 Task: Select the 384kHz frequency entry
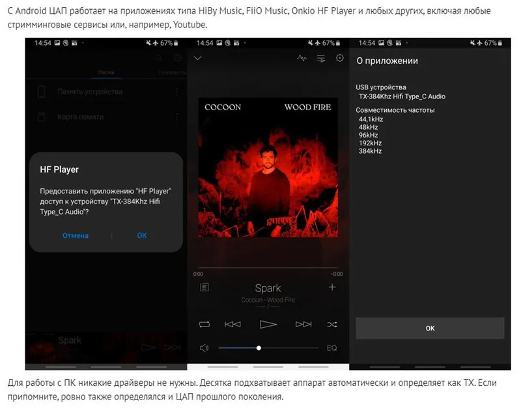point(370,151)
